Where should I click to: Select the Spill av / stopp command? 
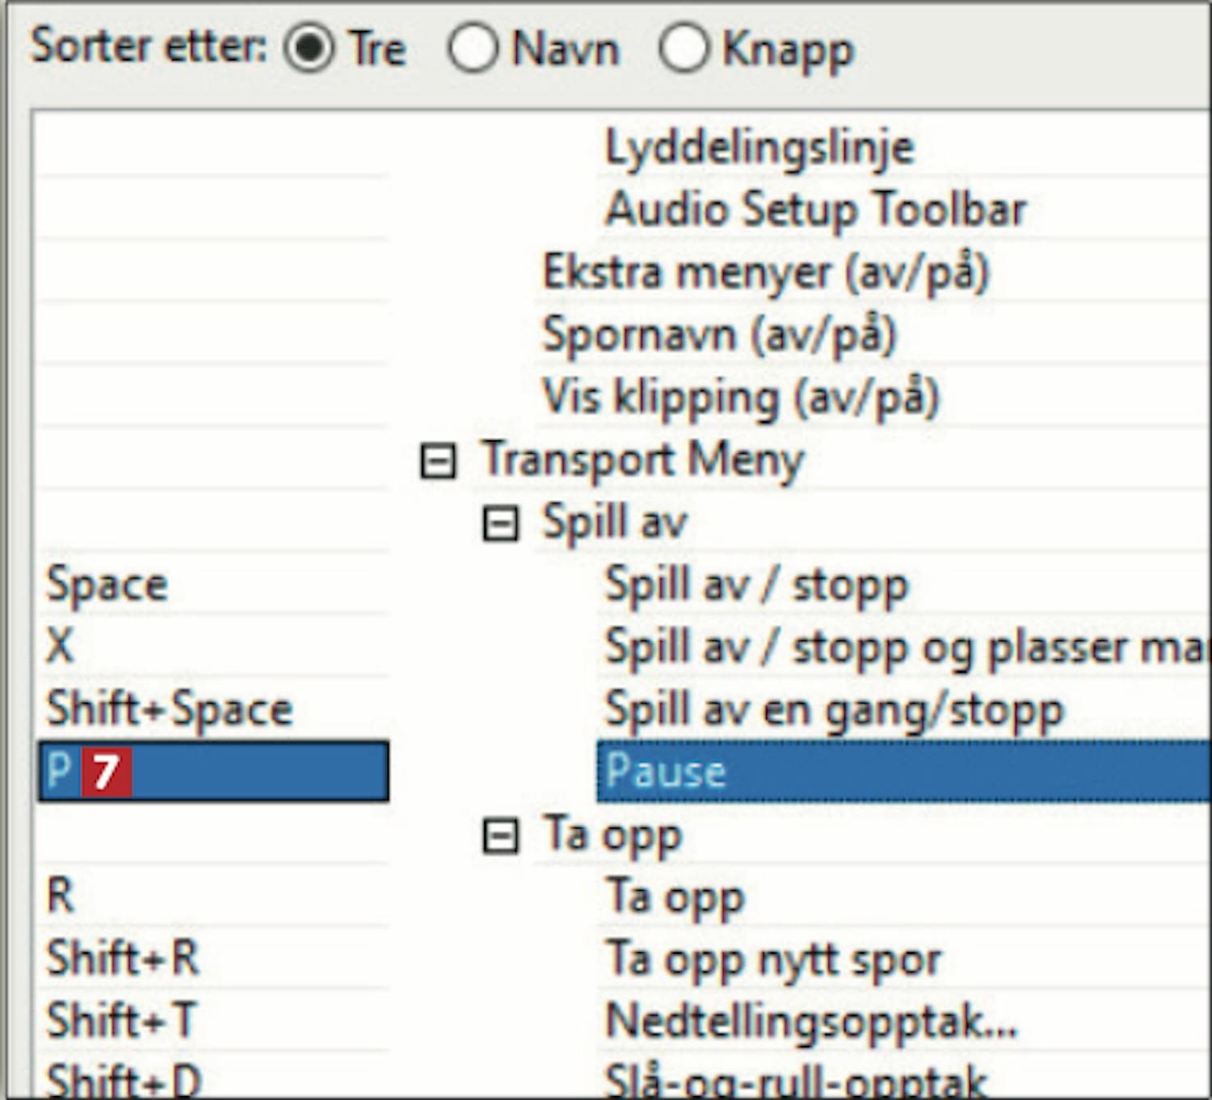pyautogui.click(x=756, y=586)
